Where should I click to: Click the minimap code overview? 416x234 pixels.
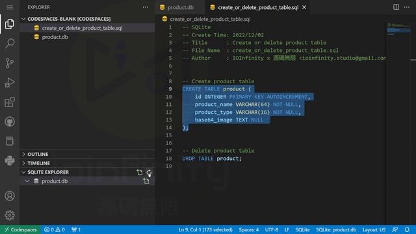click(x=398, y=29)
